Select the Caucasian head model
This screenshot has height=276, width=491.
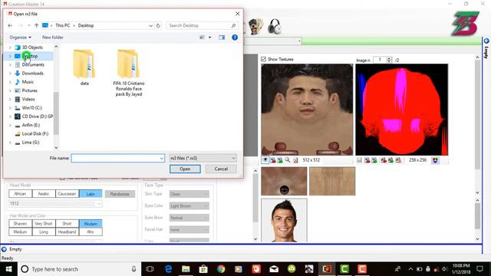pyautogui.click(x=67, y=194)
